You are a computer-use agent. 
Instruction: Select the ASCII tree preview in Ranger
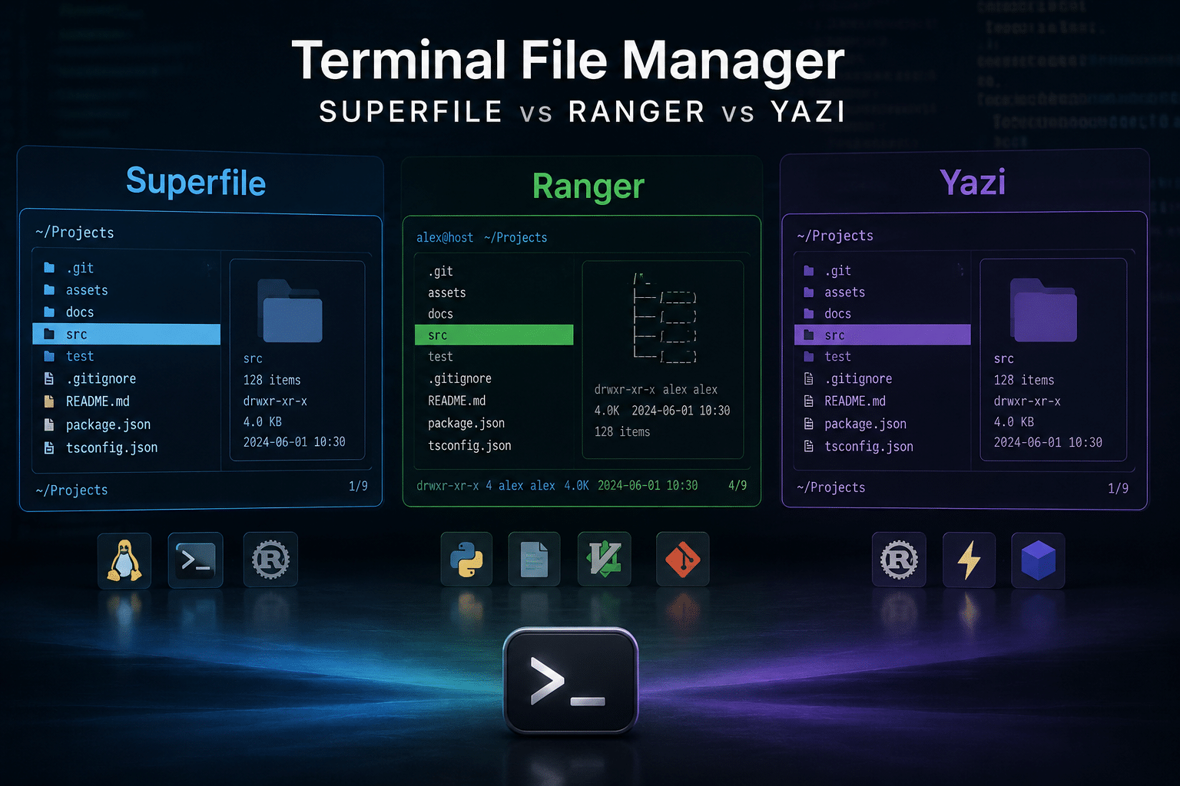(x=665, y=318)
